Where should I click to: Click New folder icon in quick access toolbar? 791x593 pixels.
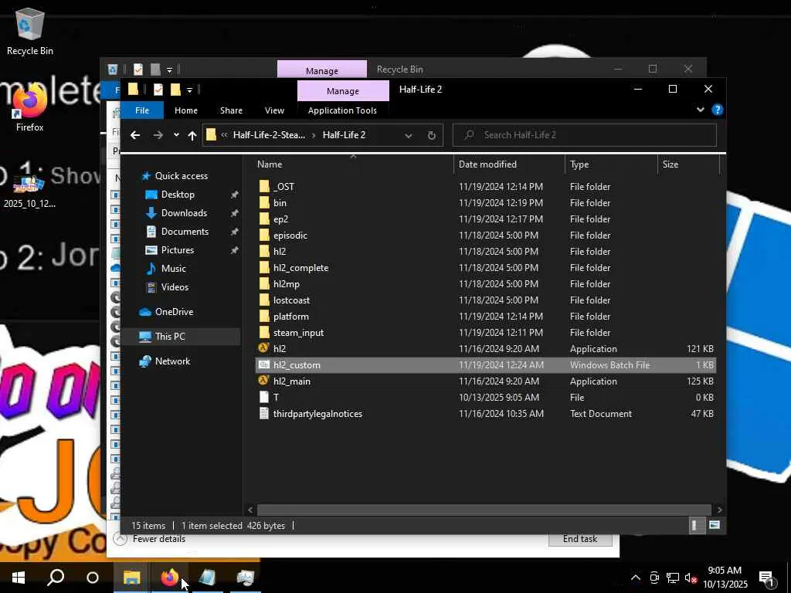pyautogui.click(x=175, y=90)
